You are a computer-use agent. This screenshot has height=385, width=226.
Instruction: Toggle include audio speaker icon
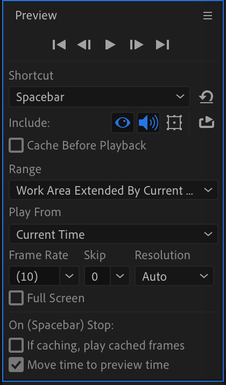(x=149, y=123)
